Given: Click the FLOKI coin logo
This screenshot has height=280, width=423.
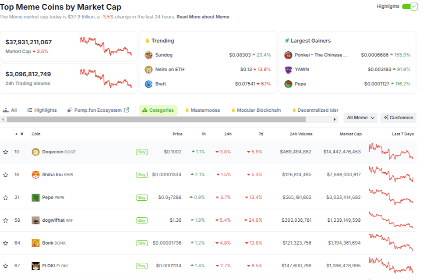Looking at the screenshot, I should click(35, 266).
